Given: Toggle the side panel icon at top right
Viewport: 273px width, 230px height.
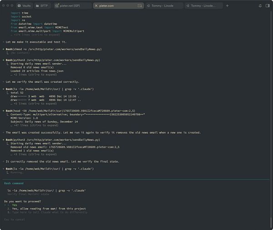Looking at the screenshot, I should [x=268, y=6].
